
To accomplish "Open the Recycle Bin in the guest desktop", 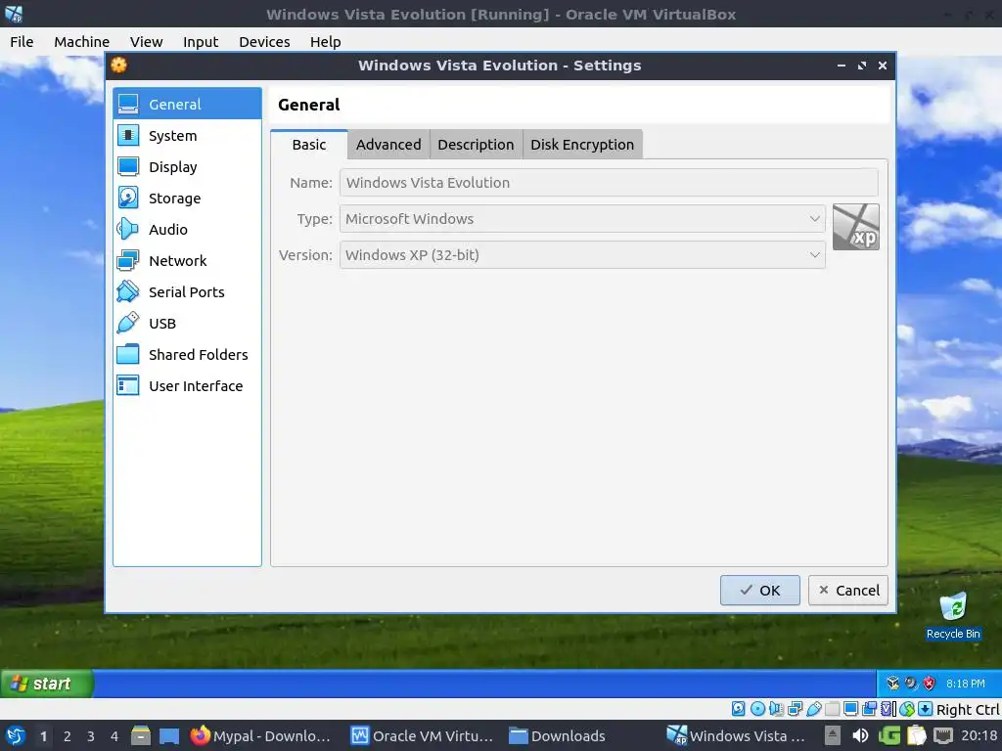I will coord(953,615).
